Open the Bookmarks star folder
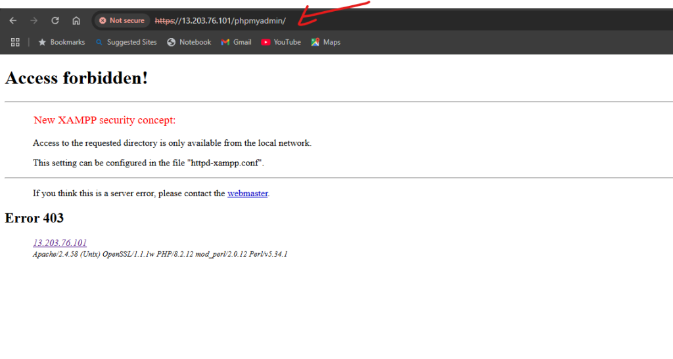This screenshot has width=673, height=359. point(62,42)
